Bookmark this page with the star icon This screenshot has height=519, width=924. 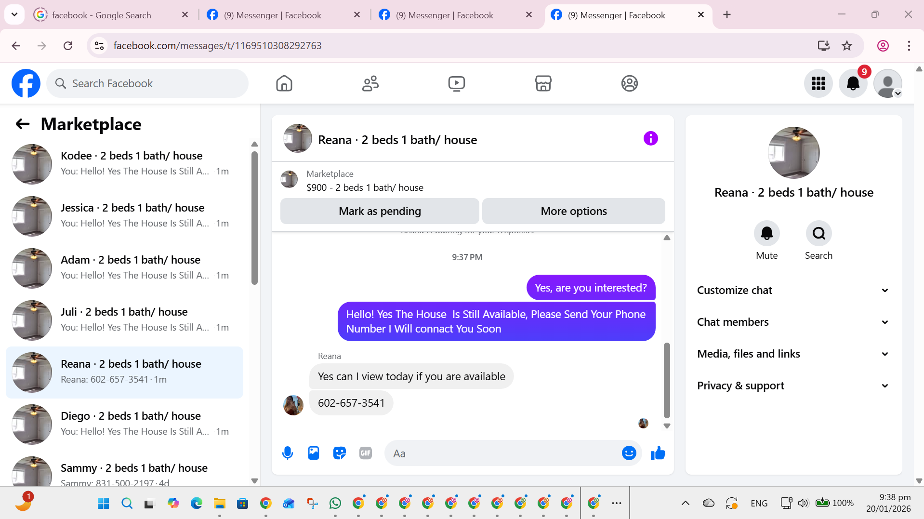[x=847, y=46]
